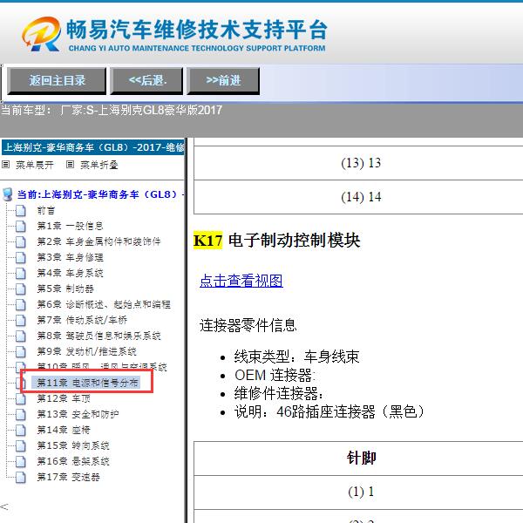Click the page icon beside 第12章
Image resolution: width=523 pixels, height=523 pixels.
pos(21,399)
